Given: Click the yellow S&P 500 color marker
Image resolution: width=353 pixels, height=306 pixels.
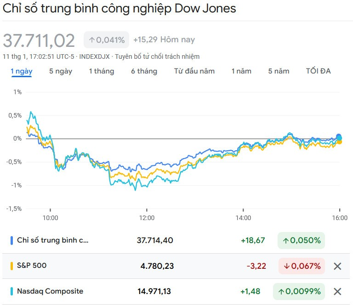Looking at the screenshot, I should (11, 266).
